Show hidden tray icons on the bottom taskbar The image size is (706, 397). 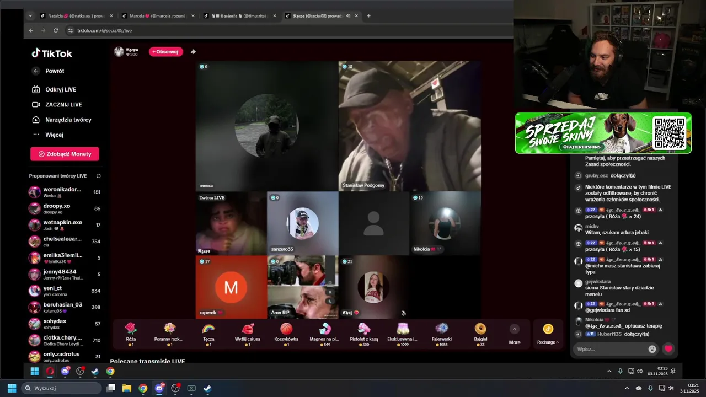click(627, 388)
